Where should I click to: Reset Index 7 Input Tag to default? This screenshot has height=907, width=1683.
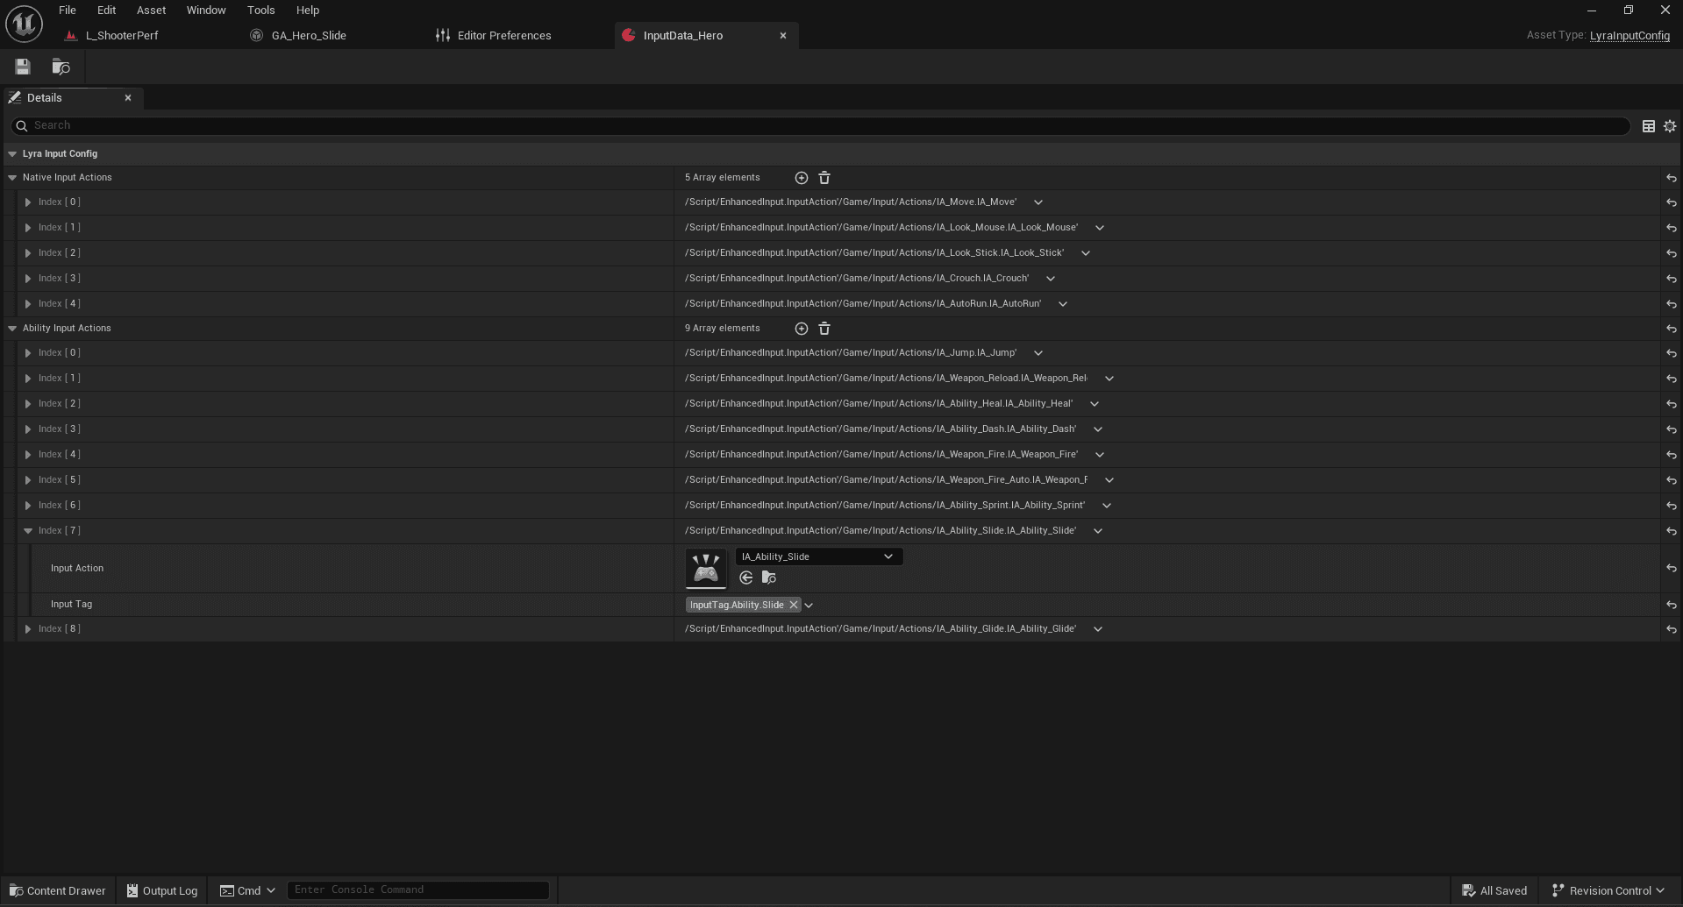[x=1672, y=605]
